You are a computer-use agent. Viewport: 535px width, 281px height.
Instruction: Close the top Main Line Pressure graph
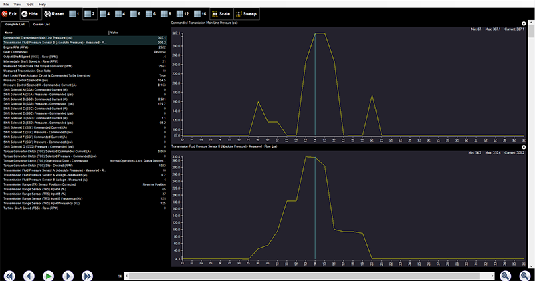[524, 24]
